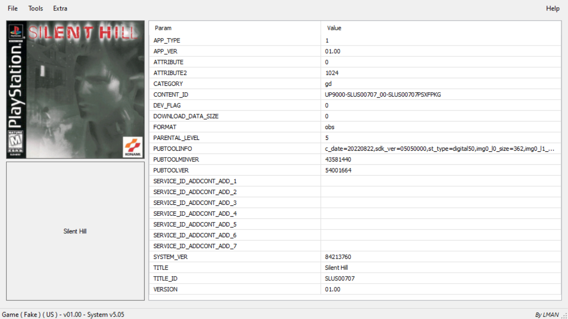Click the PlayStation logo on the cover
The height and width of the screenshot is (319, 568).
16,31
